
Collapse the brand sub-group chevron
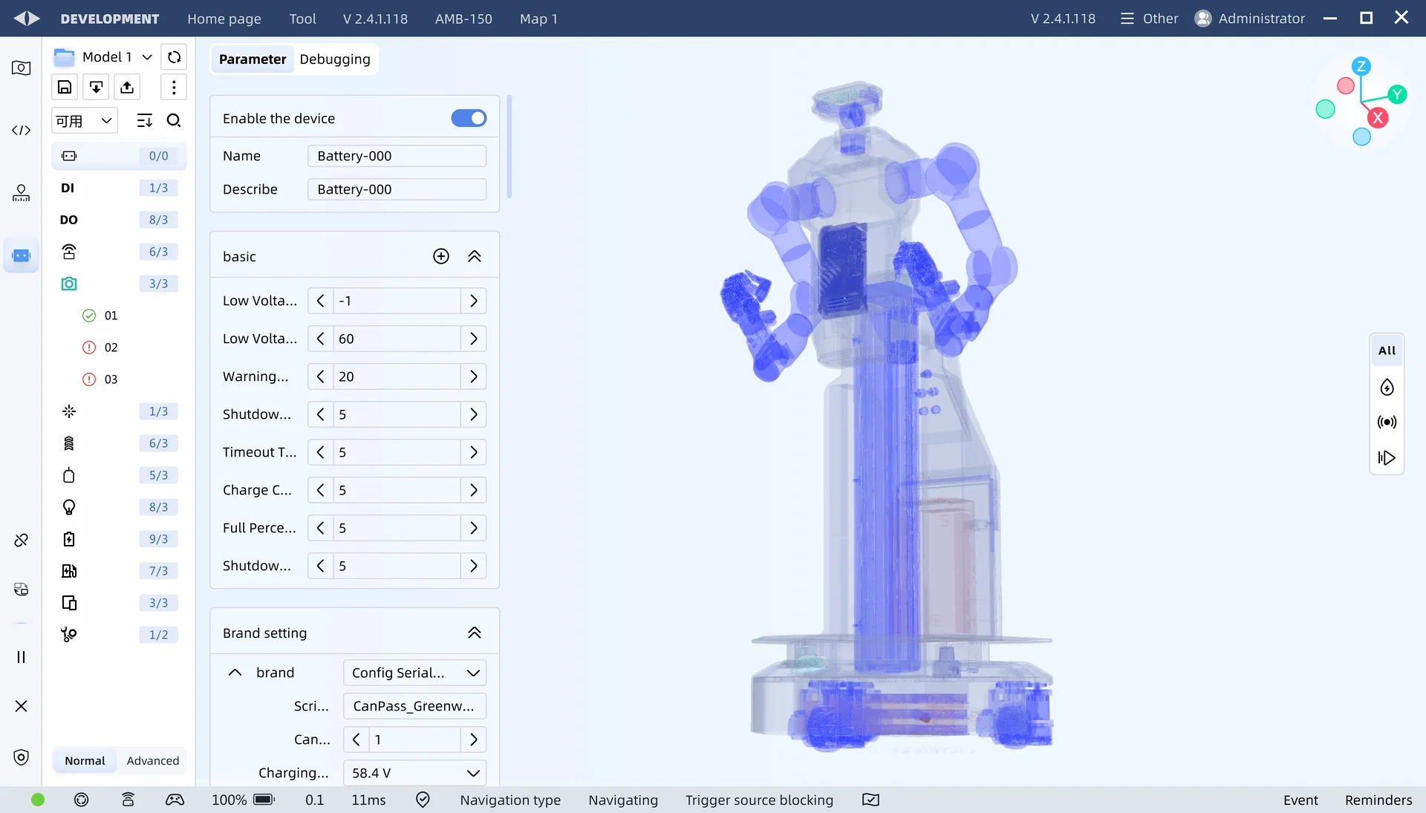pos(235,672)
